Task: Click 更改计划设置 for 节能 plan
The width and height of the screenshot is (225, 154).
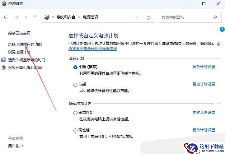Action: [204, 84]
